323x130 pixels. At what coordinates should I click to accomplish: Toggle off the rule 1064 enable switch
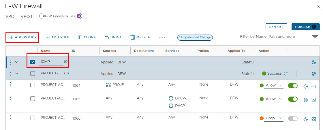click(293, 85)
